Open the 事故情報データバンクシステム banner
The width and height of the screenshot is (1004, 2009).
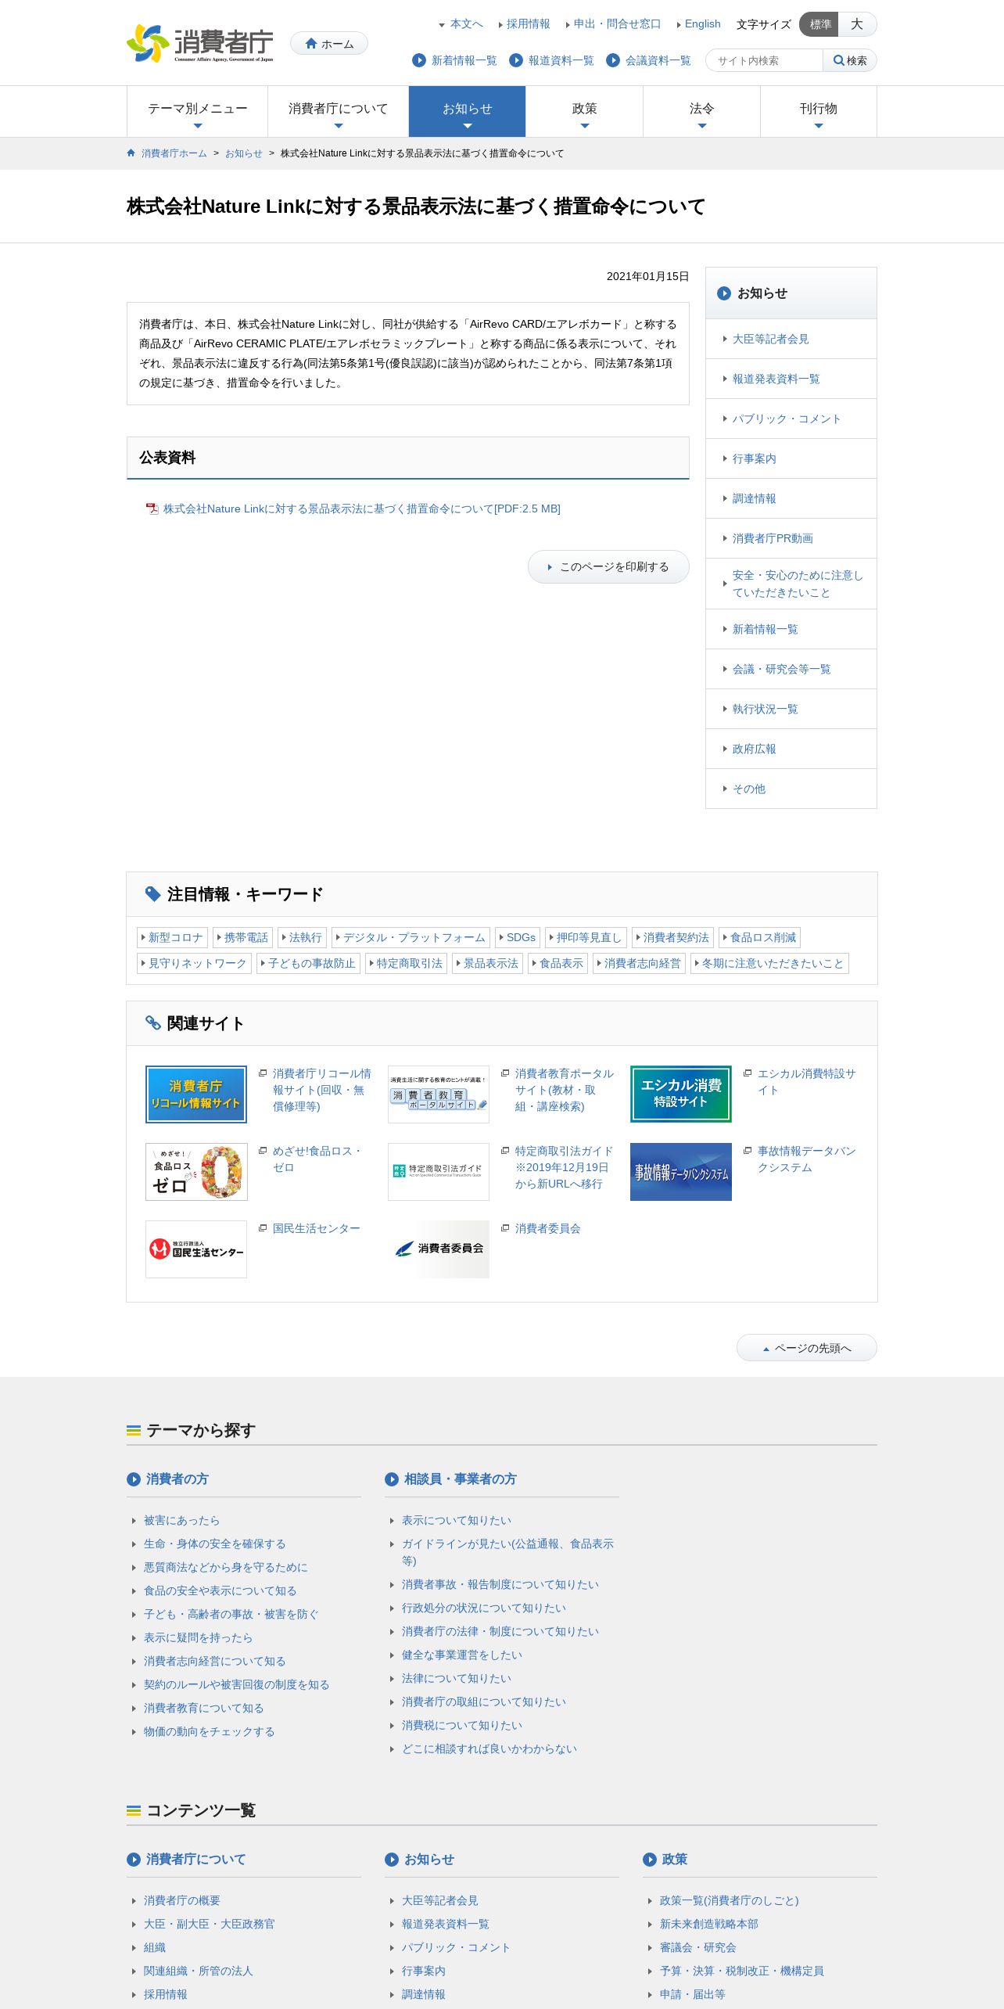pyautogui.click(x=681, y=1172)
